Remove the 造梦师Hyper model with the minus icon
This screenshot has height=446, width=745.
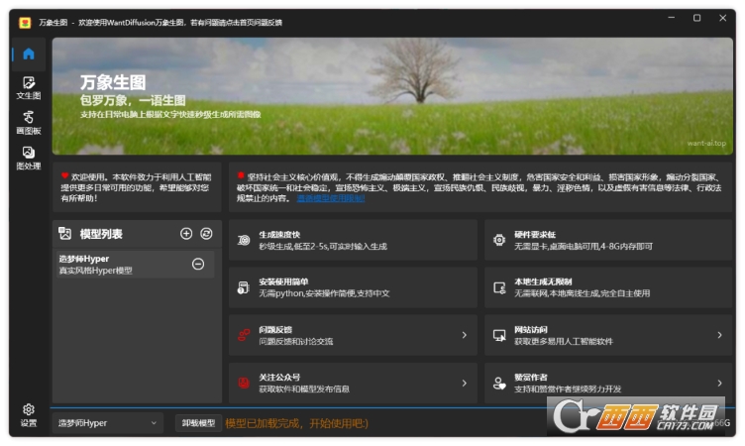click(198, 264)
